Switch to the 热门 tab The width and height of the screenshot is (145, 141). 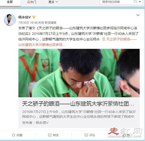32,2
